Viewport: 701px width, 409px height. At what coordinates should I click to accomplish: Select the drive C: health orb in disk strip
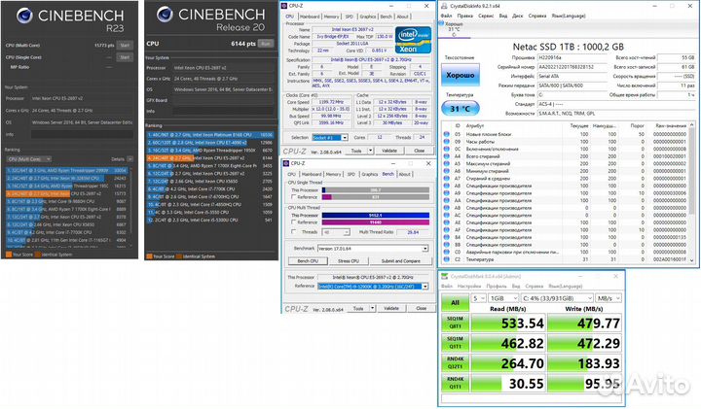[442, 23]
